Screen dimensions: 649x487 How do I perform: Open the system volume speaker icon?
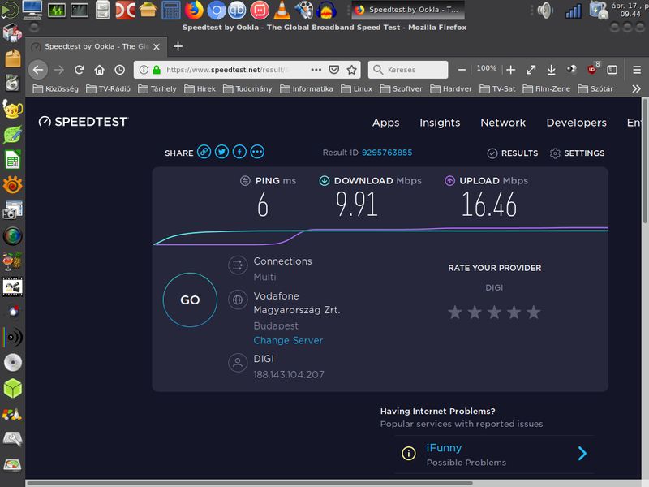[545, 11]
